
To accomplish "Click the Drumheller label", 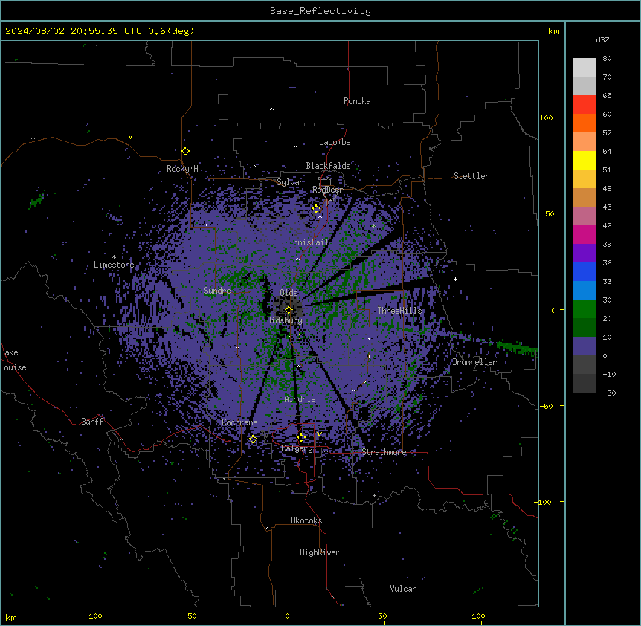I will [x=474, y=362].
